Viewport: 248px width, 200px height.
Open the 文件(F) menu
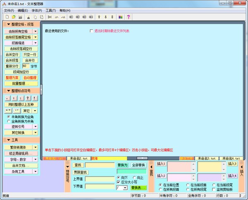[9, 11]
